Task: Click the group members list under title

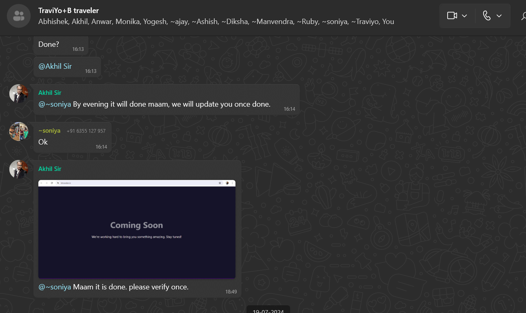Action: [216, 22]
